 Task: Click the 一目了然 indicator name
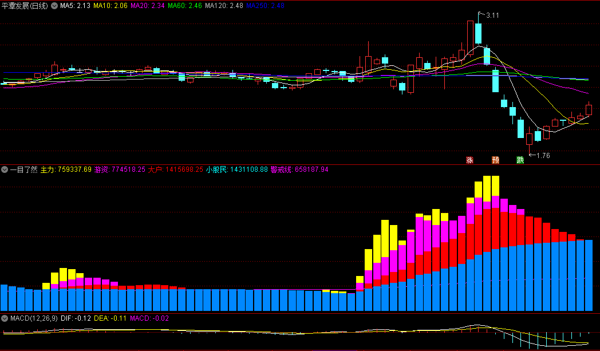coord(23,169)
